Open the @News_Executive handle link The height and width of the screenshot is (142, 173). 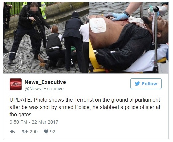click(x=44, y=89)
